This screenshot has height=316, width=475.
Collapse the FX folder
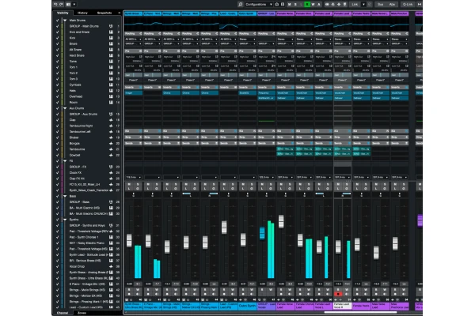(x=65, y=161)
